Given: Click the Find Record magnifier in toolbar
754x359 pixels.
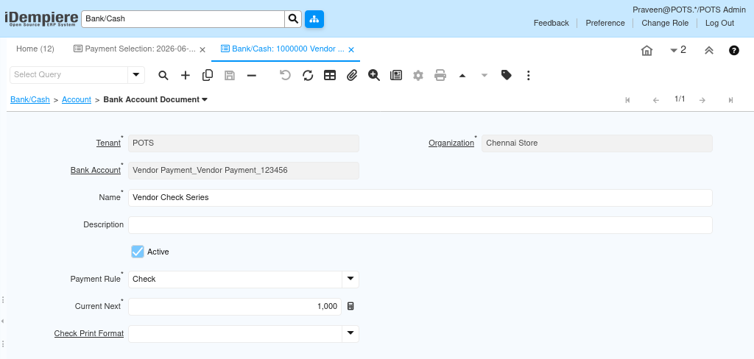Looking at the screenshot, I should [163, 75].
